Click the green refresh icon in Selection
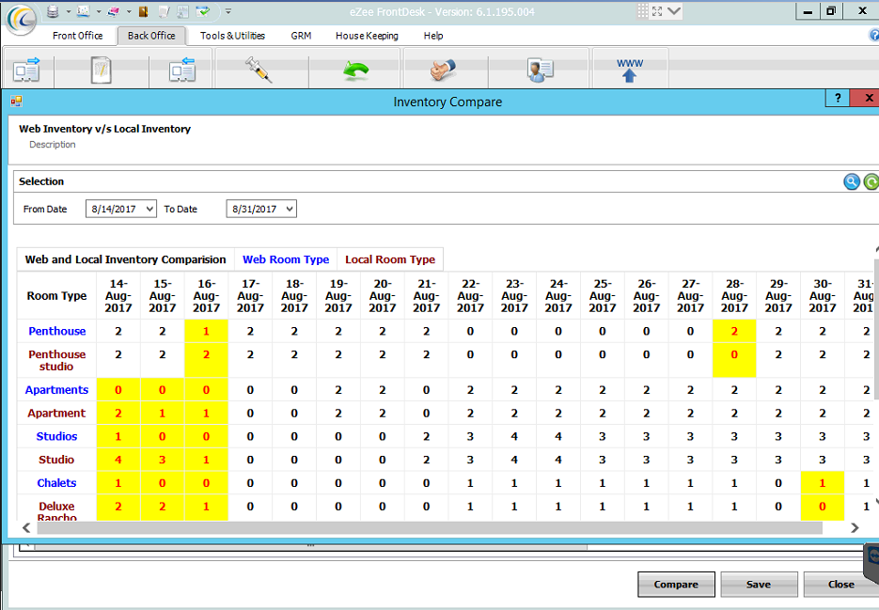The image size is (879, 610). [871, 181]
